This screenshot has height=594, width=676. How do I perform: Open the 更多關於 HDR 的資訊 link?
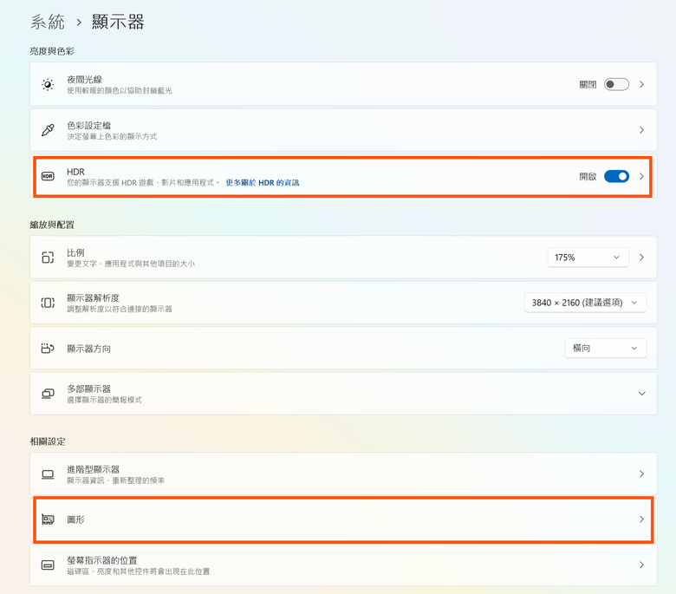262,183
